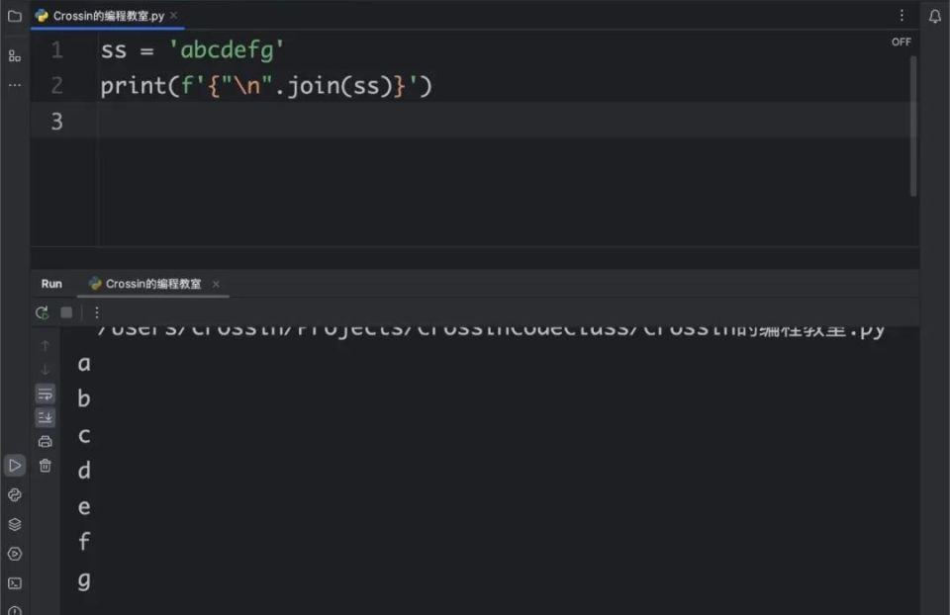Open the Structure tool window icon
The image size is (950, 615).
(15, 56)
